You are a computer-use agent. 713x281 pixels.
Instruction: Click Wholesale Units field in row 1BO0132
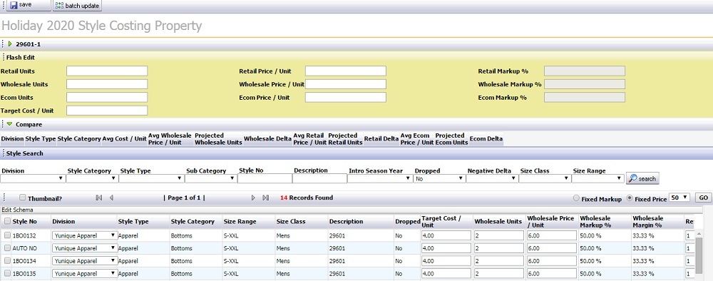[x=499, y=235]
